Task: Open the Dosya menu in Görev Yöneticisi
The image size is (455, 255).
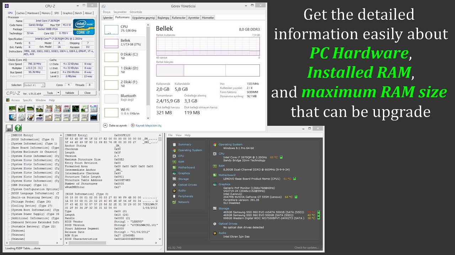Action: [107, 12]
